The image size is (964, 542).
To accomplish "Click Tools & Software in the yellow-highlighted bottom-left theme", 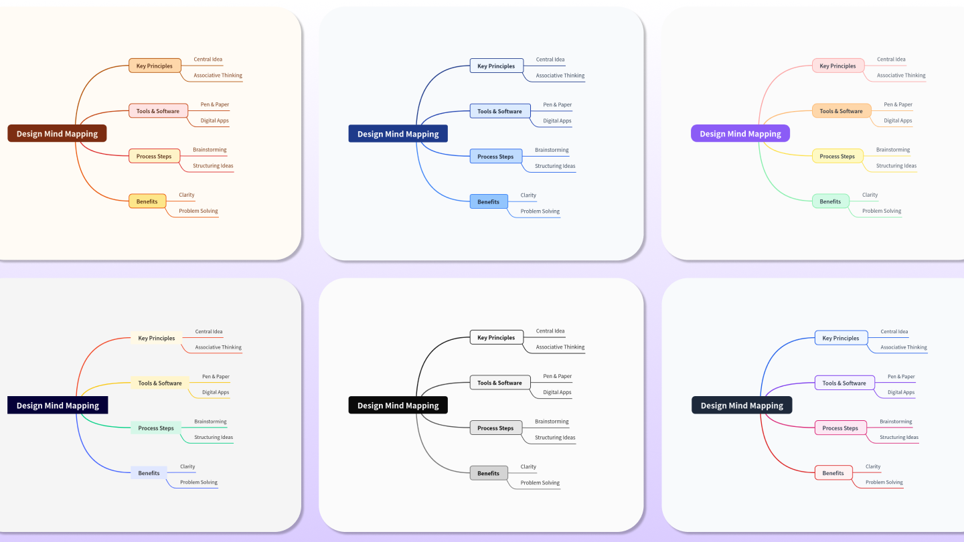I will [x=160, y=383].
